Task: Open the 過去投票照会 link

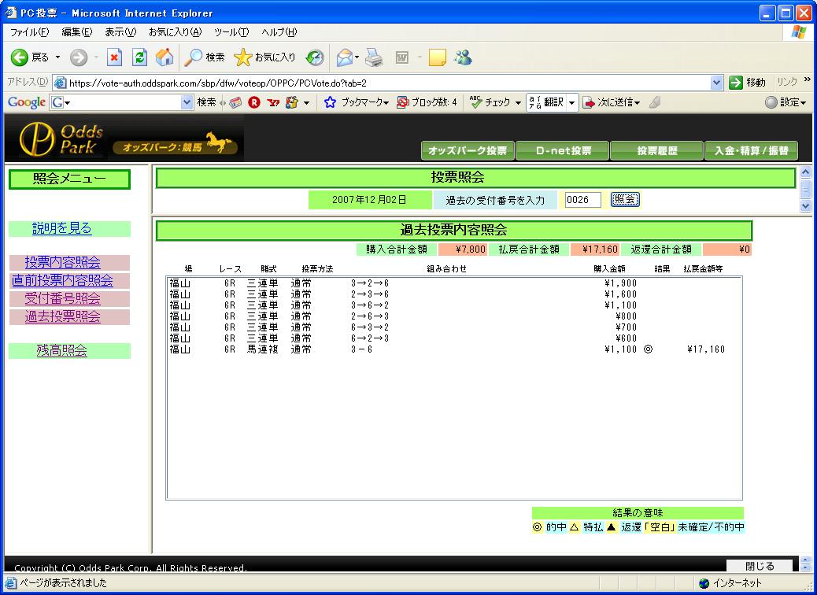Action: tap(62, 316)
